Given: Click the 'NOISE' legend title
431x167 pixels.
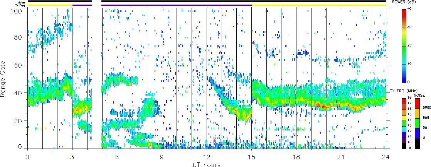Looking at the screenshot, I should pos(420,95).
